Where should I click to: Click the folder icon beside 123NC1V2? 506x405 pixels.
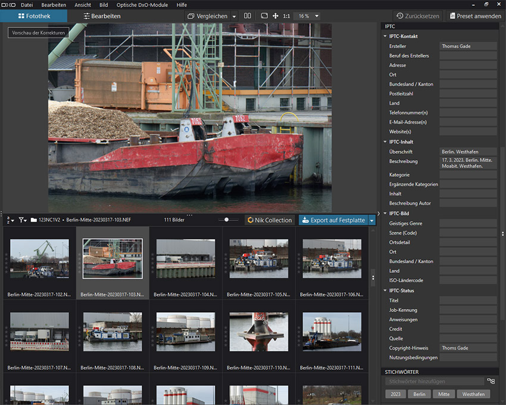pos(33,220)
